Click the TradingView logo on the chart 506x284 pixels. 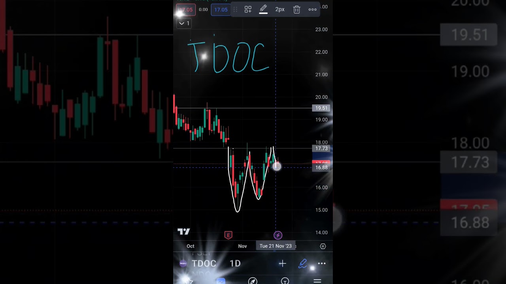[183, 232]
